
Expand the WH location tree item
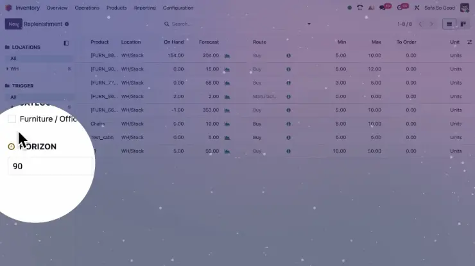click(x=7, y=69)
